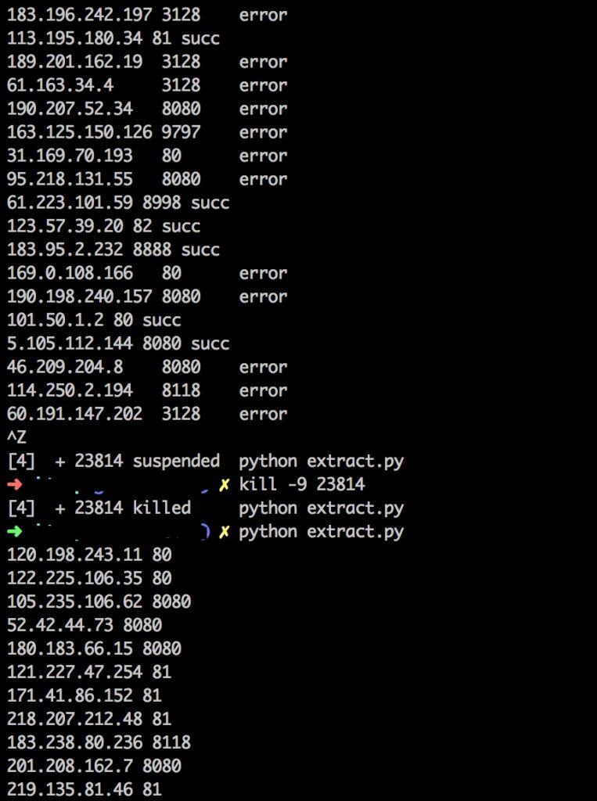The width and height of the screenshot is (597, 801).
Task: Click IP address 219.135.81.46
Action: (x=70, y=789)
